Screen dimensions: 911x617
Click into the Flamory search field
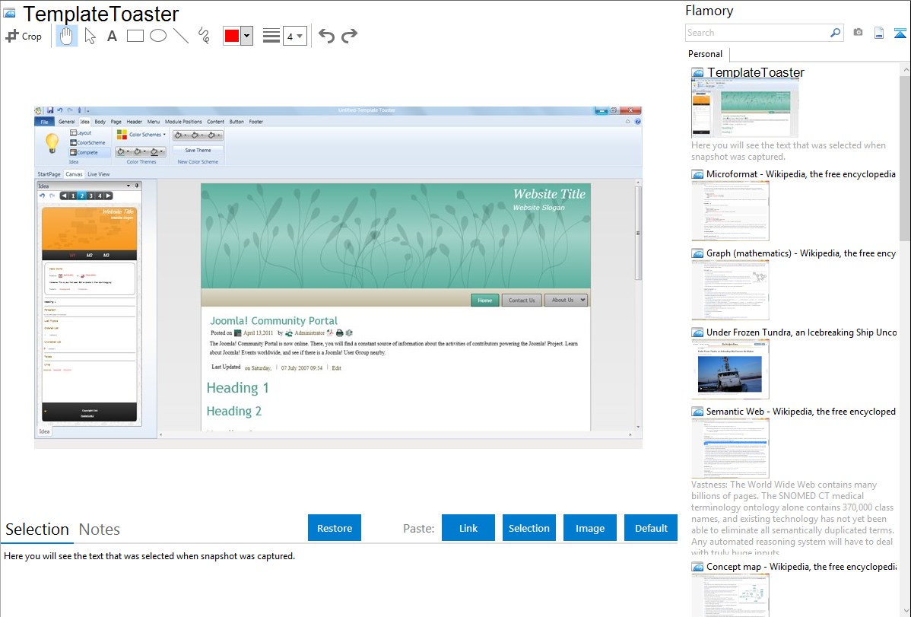(757, 33)
